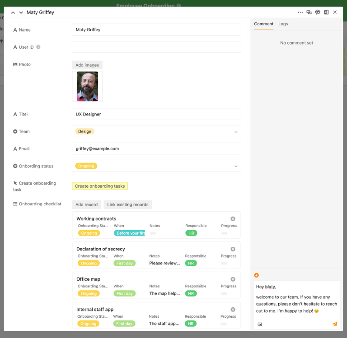Select the Comment tab

point(263,24)
